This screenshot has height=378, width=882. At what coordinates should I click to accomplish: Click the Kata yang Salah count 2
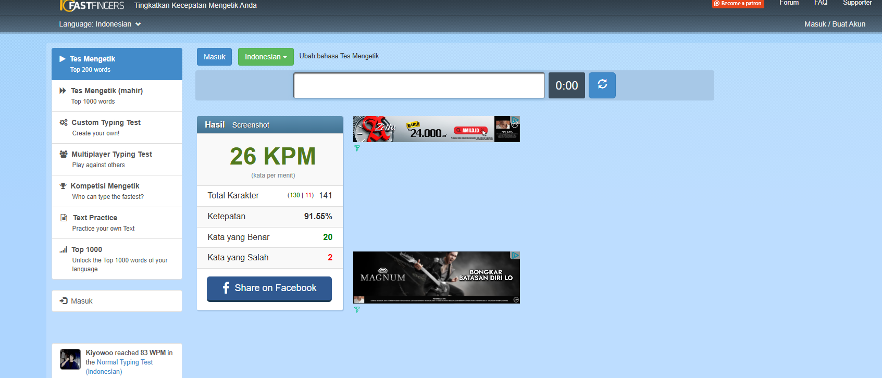pyautogui.click(x=330, y=258)
